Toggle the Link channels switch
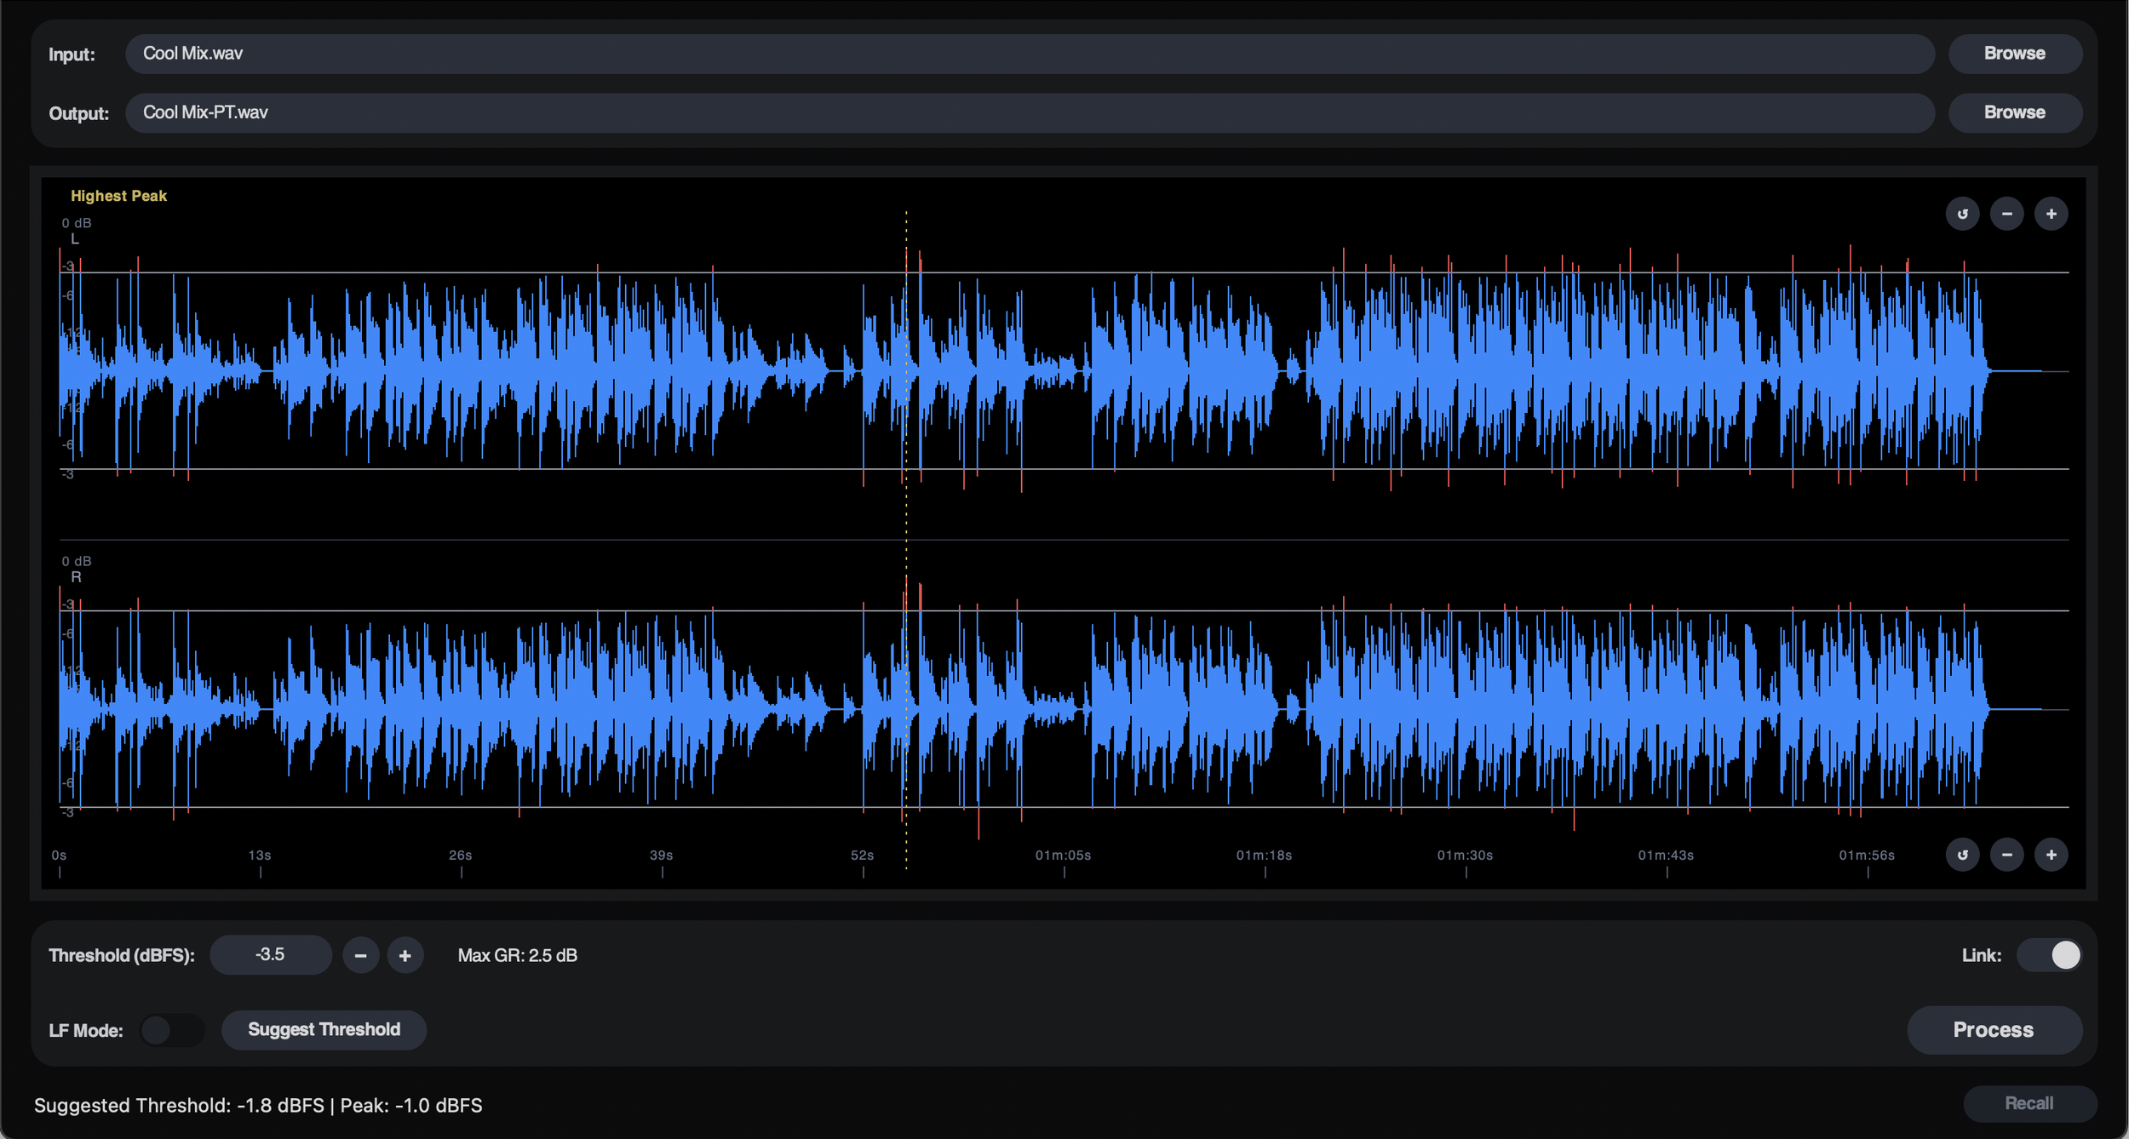The width and height of the screenshot is (2129, 1139). tap(2049, 955)
